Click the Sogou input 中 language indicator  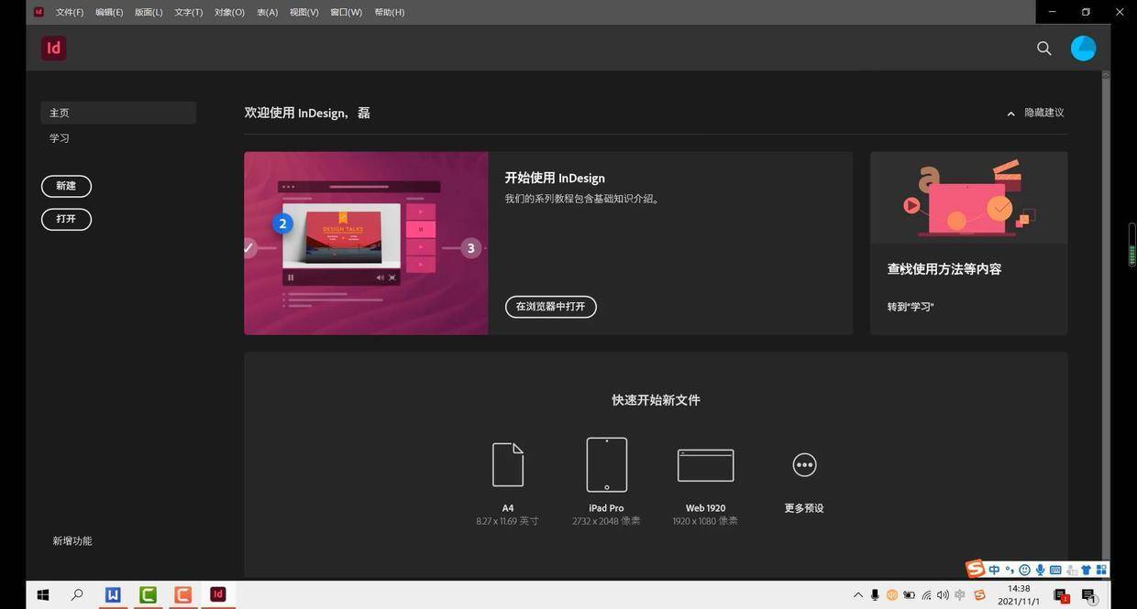click(994, 570)
